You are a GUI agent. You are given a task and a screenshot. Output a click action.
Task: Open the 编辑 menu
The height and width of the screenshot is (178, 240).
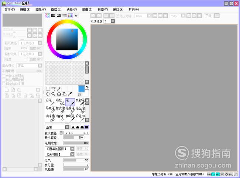25,10
